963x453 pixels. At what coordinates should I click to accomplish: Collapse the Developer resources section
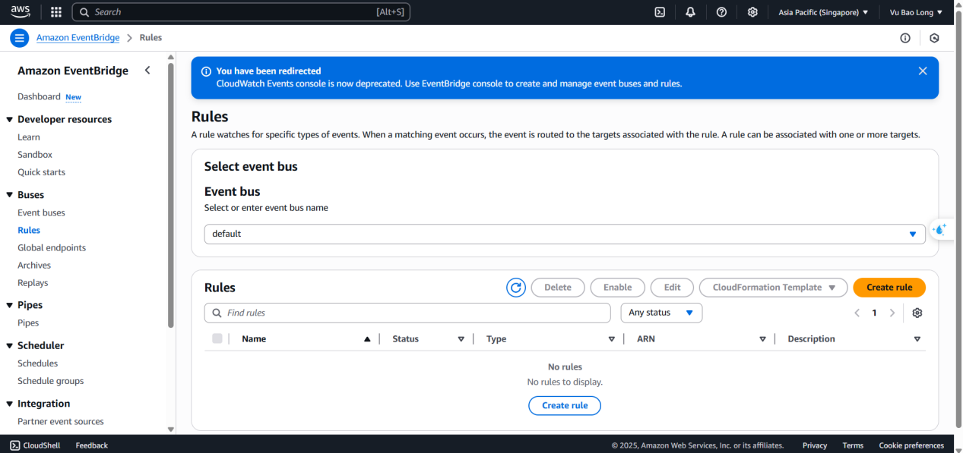tap(10, 119)
